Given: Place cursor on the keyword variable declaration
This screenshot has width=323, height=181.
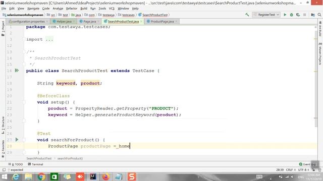Looking at the screenshot, I should point(66,83).
